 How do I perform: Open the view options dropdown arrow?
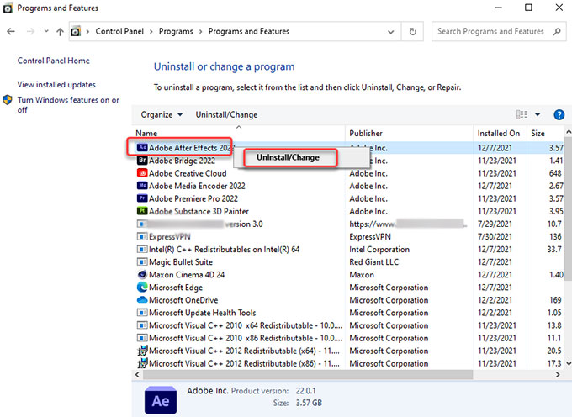(x=538, y=115)
